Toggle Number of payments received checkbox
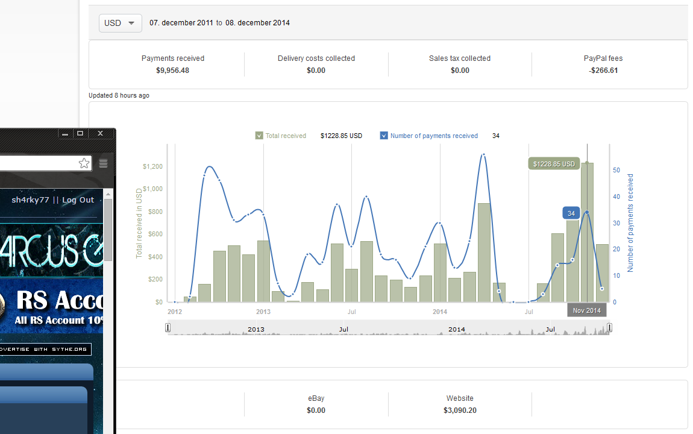693x434 pixels. 384,136
